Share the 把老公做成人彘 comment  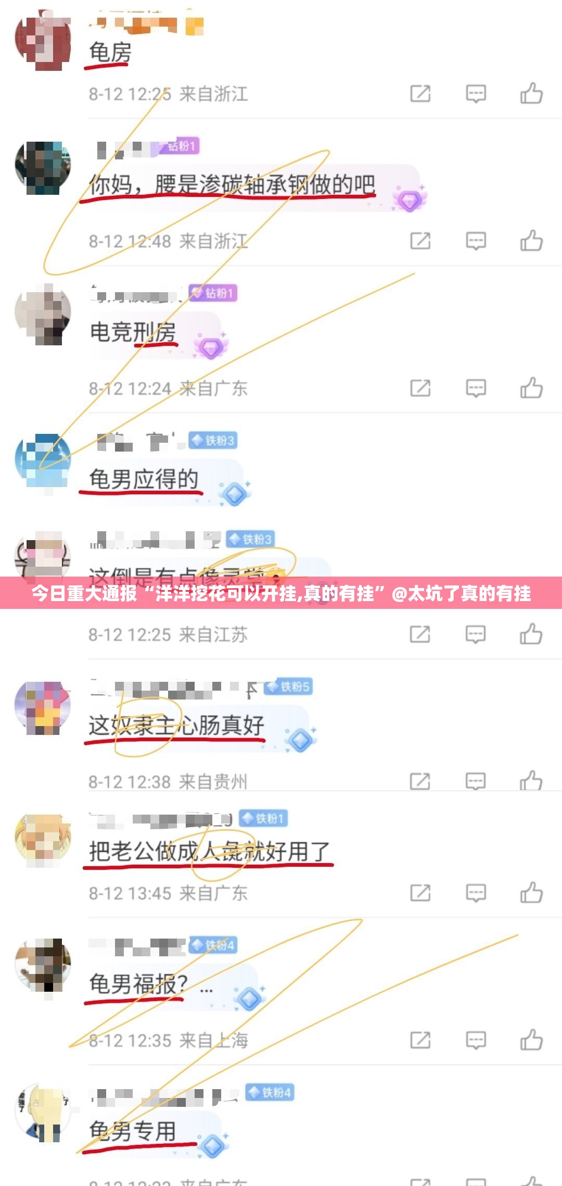[x=420, y=893]
